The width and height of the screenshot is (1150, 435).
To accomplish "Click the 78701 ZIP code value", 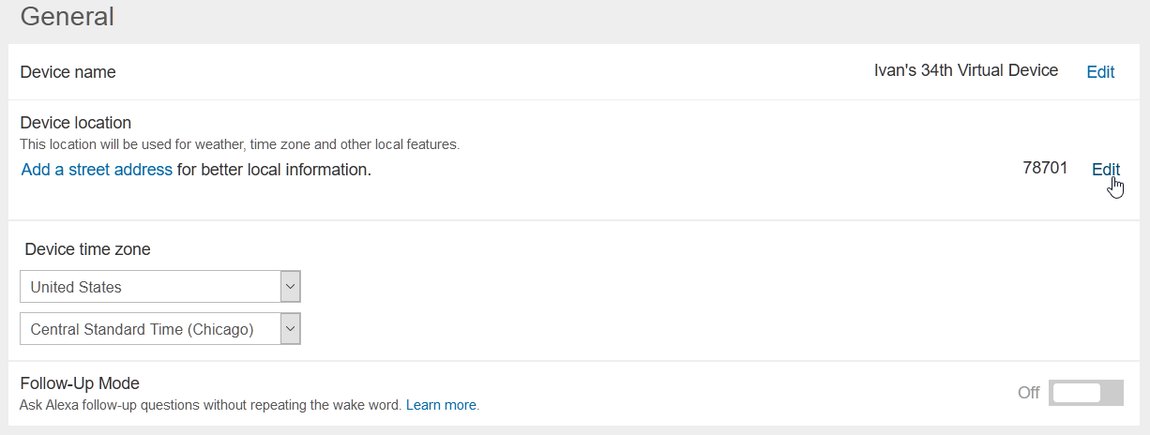I will point(1045,169).
